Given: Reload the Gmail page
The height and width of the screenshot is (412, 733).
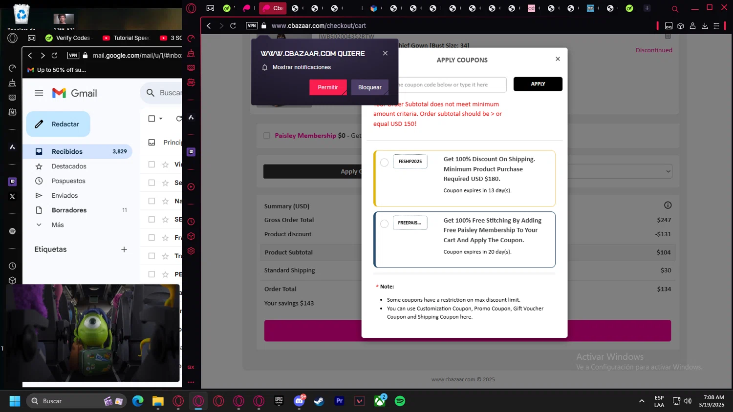Looking at the screenshot, I should [54, 55].
